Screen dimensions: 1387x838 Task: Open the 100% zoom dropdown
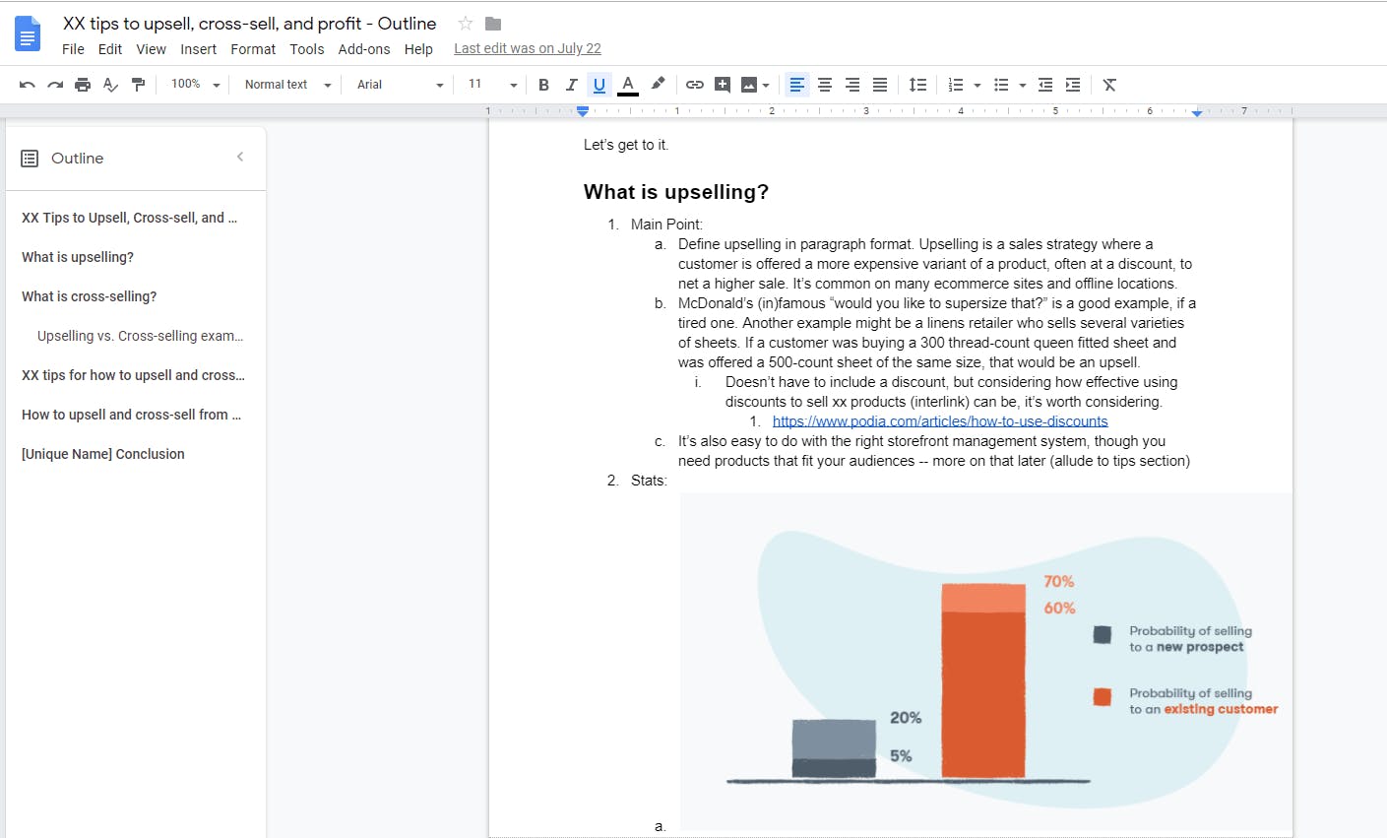195,85
